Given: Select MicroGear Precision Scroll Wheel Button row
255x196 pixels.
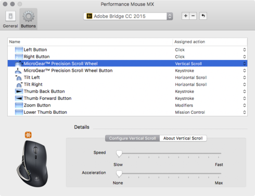Looking at the screenshot, I should pyautogui.click(x=127, y=71).
